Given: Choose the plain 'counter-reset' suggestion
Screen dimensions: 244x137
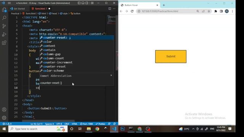Looking at the screenshot, I should [77, 67].
